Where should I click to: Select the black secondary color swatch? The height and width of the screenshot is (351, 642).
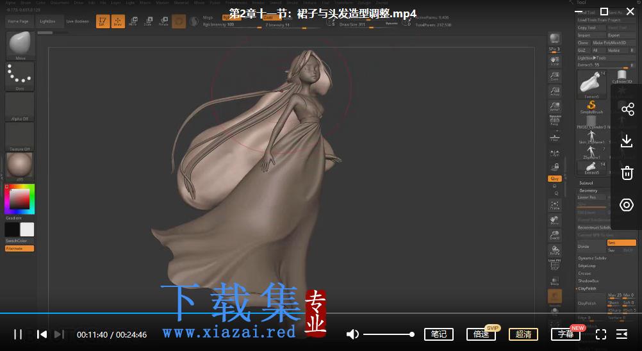12,229
